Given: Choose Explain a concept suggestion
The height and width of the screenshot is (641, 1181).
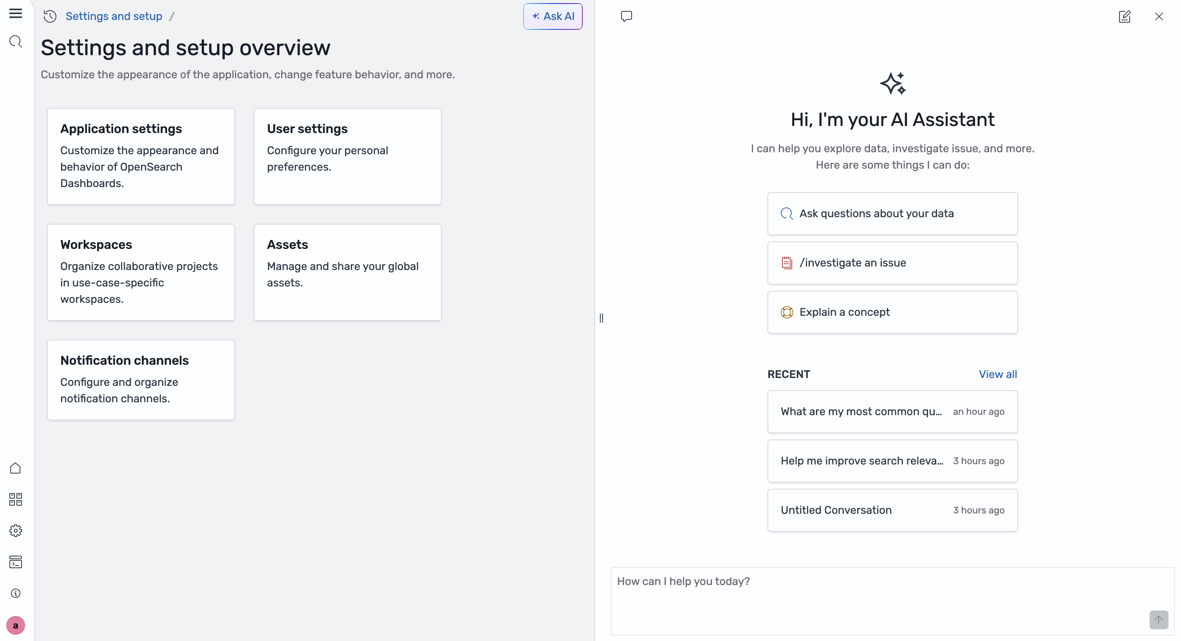Looking at the screenshot, I should (892, 312).
